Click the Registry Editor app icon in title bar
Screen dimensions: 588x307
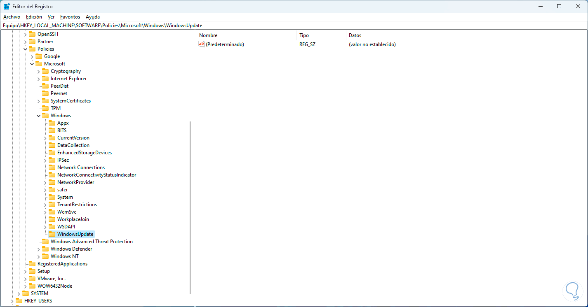7,7
